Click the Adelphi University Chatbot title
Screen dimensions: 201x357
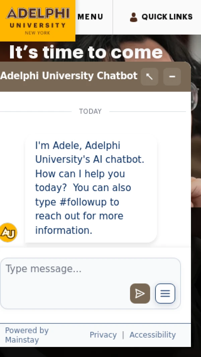(x=69, y=76)
